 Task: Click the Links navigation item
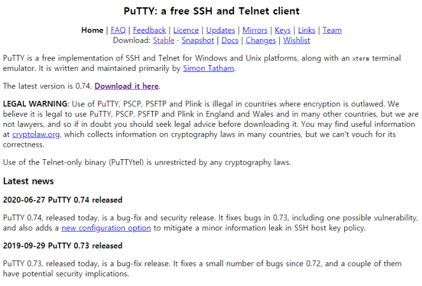click(307, 31)
